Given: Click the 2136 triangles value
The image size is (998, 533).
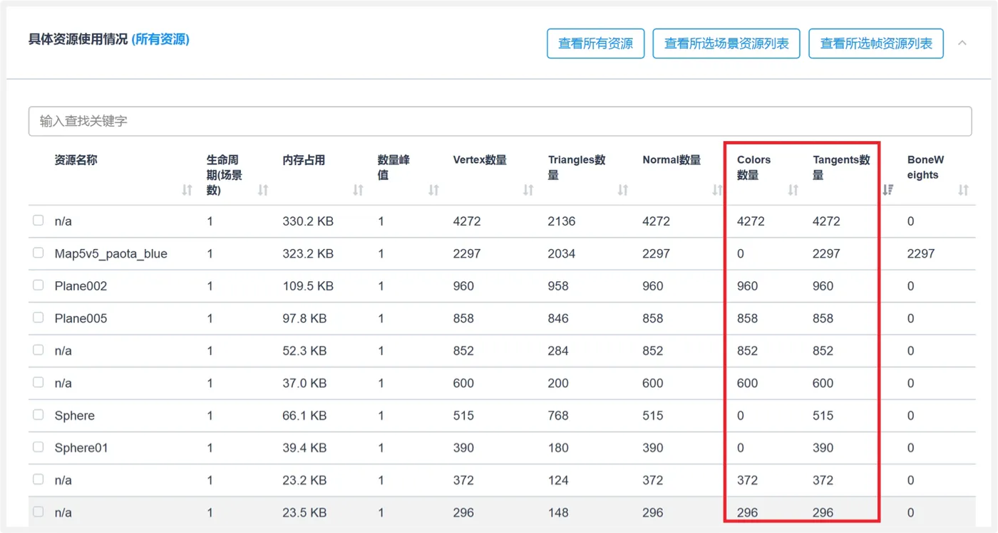Looking at the screenshot, I should (x=562, y=221).
